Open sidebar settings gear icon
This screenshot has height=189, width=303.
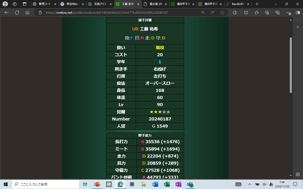click(x=298, y=174)
